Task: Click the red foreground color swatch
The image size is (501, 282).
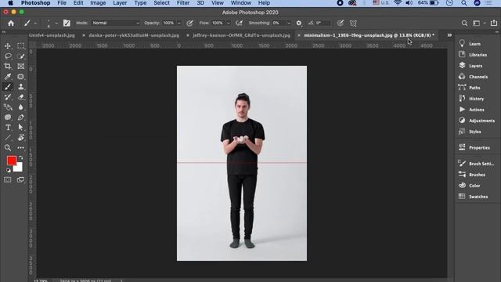Action: (12, 161)
